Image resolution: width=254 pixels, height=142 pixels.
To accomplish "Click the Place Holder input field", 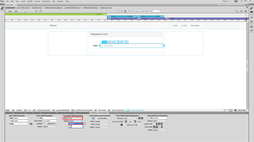I will 50,121.
